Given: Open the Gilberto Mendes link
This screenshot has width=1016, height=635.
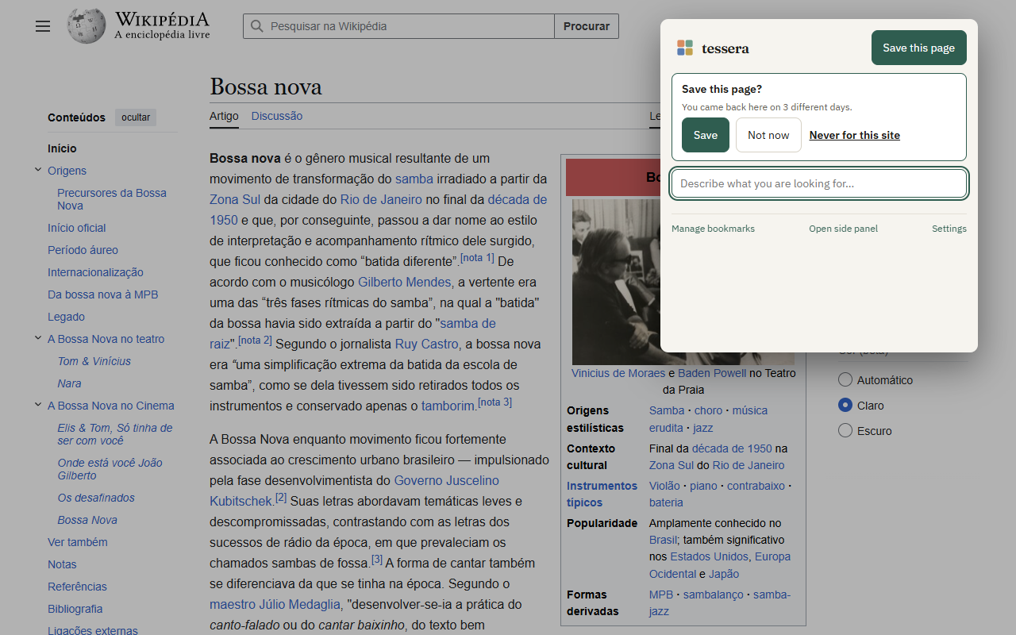Looking at the screenshot, I should [405, 282].
